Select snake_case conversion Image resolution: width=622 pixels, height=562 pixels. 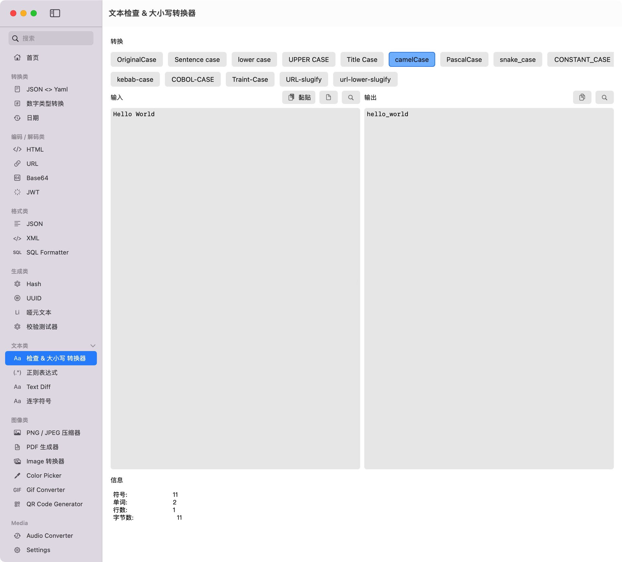tap(518, 60)
